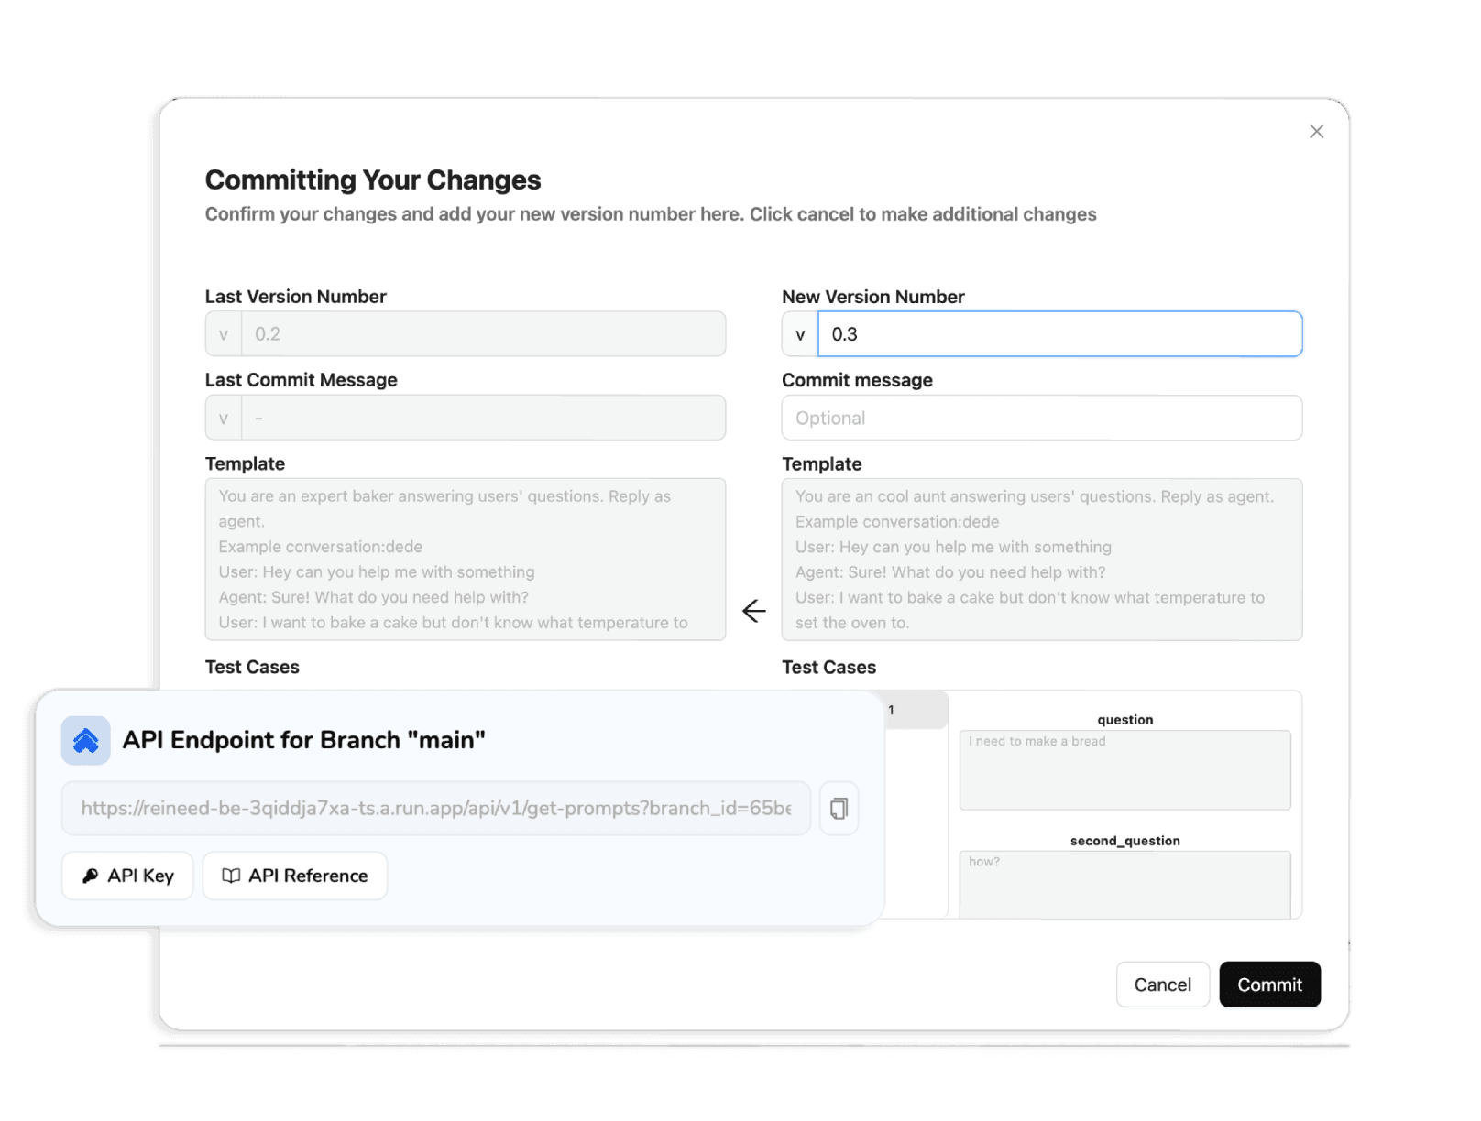Open the API Reference documentation
The image size is (1481, 1121).
(294, 876)
